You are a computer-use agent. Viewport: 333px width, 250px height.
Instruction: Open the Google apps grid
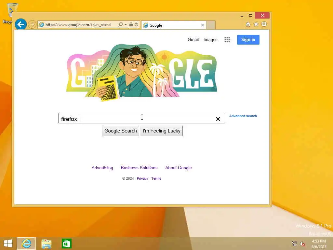tap(227, 39)
